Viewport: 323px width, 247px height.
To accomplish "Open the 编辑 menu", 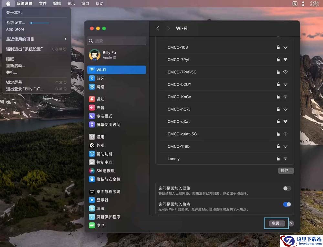I will [57, 4].
